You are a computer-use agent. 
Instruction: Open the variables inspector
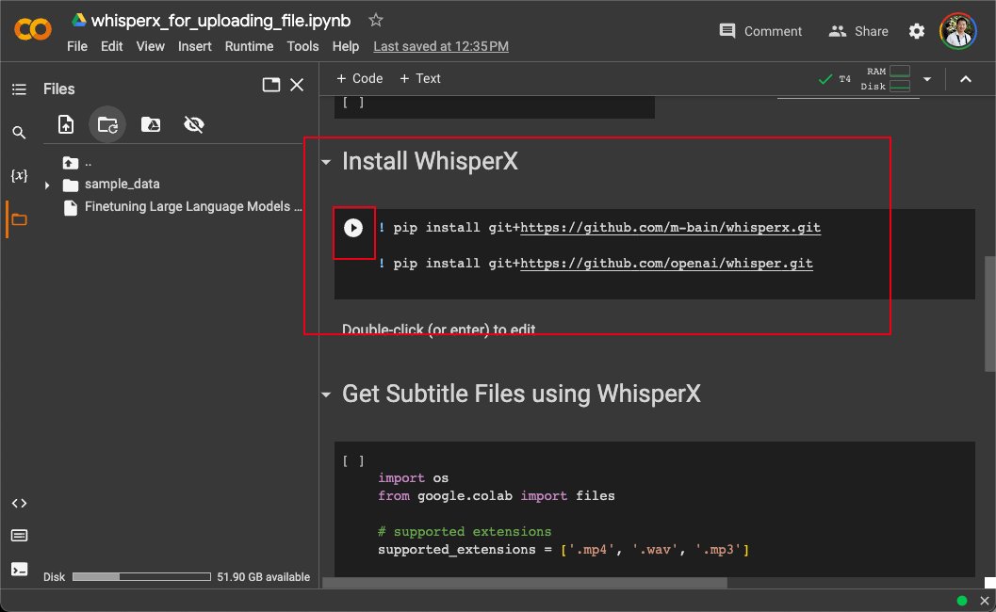click(x=19, y=175)
